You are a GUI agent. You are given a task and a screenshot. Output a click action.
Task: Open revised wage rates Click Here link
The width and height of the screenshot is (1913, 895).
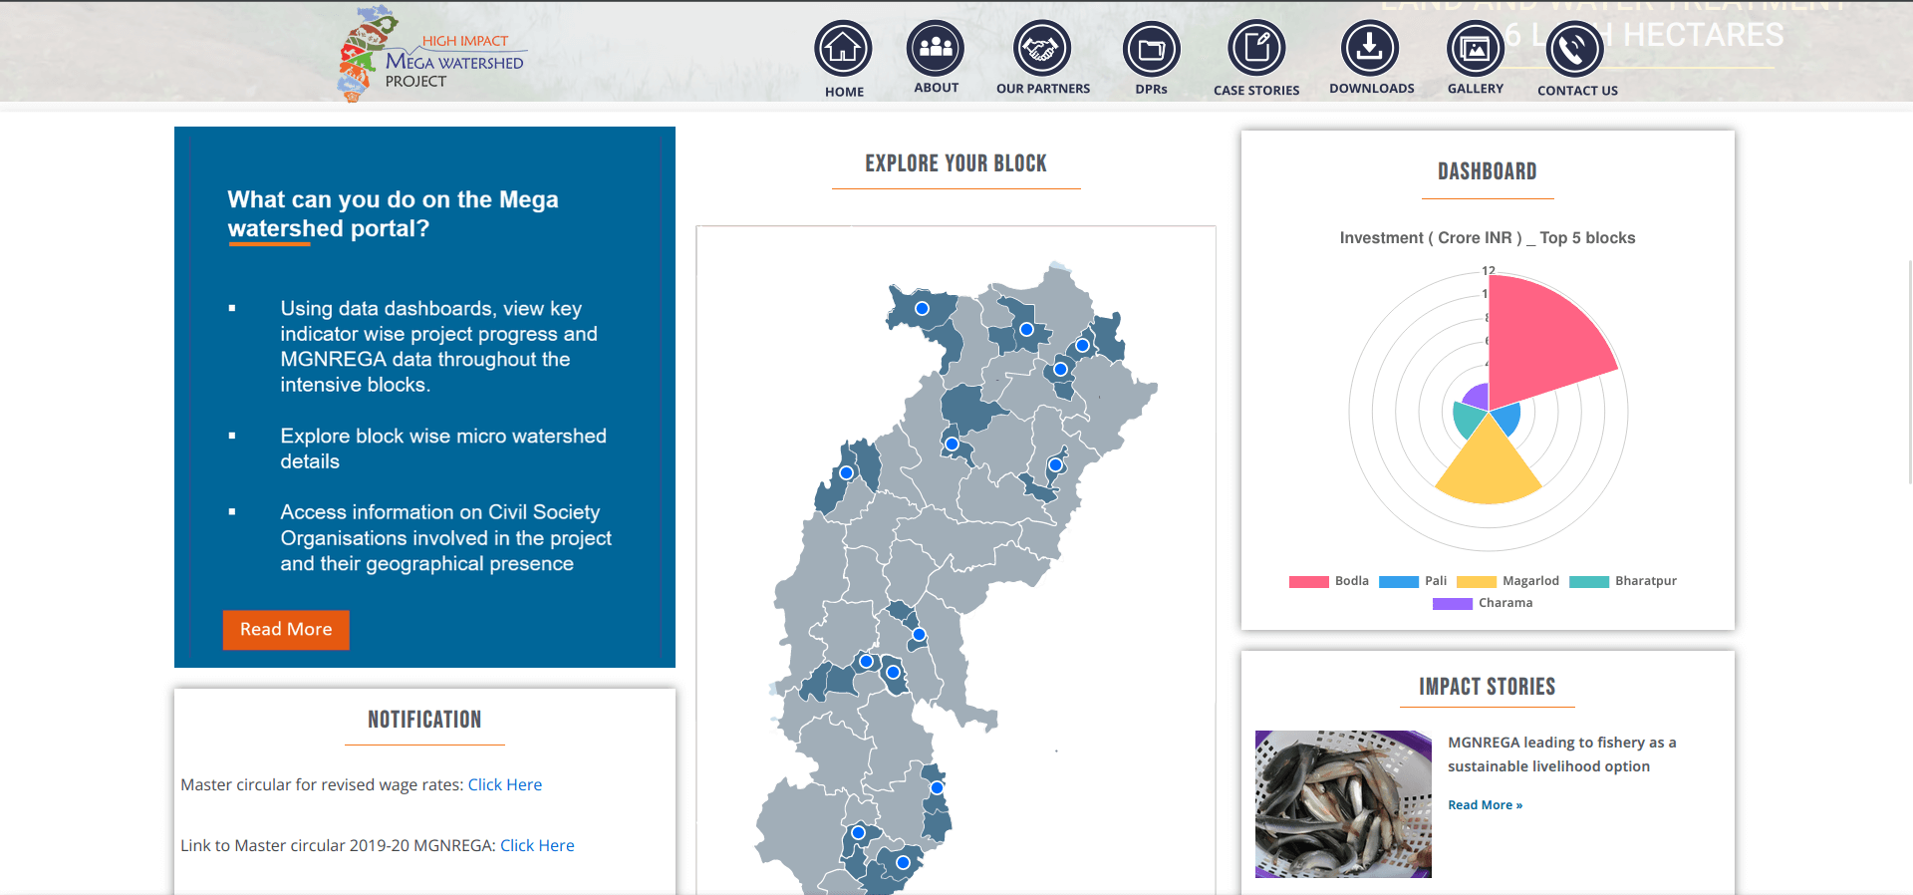click(x=505, y=785)
